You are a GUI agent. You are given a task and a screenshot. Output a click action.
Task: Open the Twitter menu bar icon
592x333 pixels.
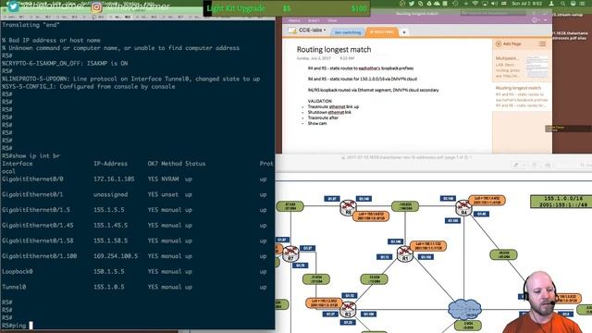coord(411,4)
